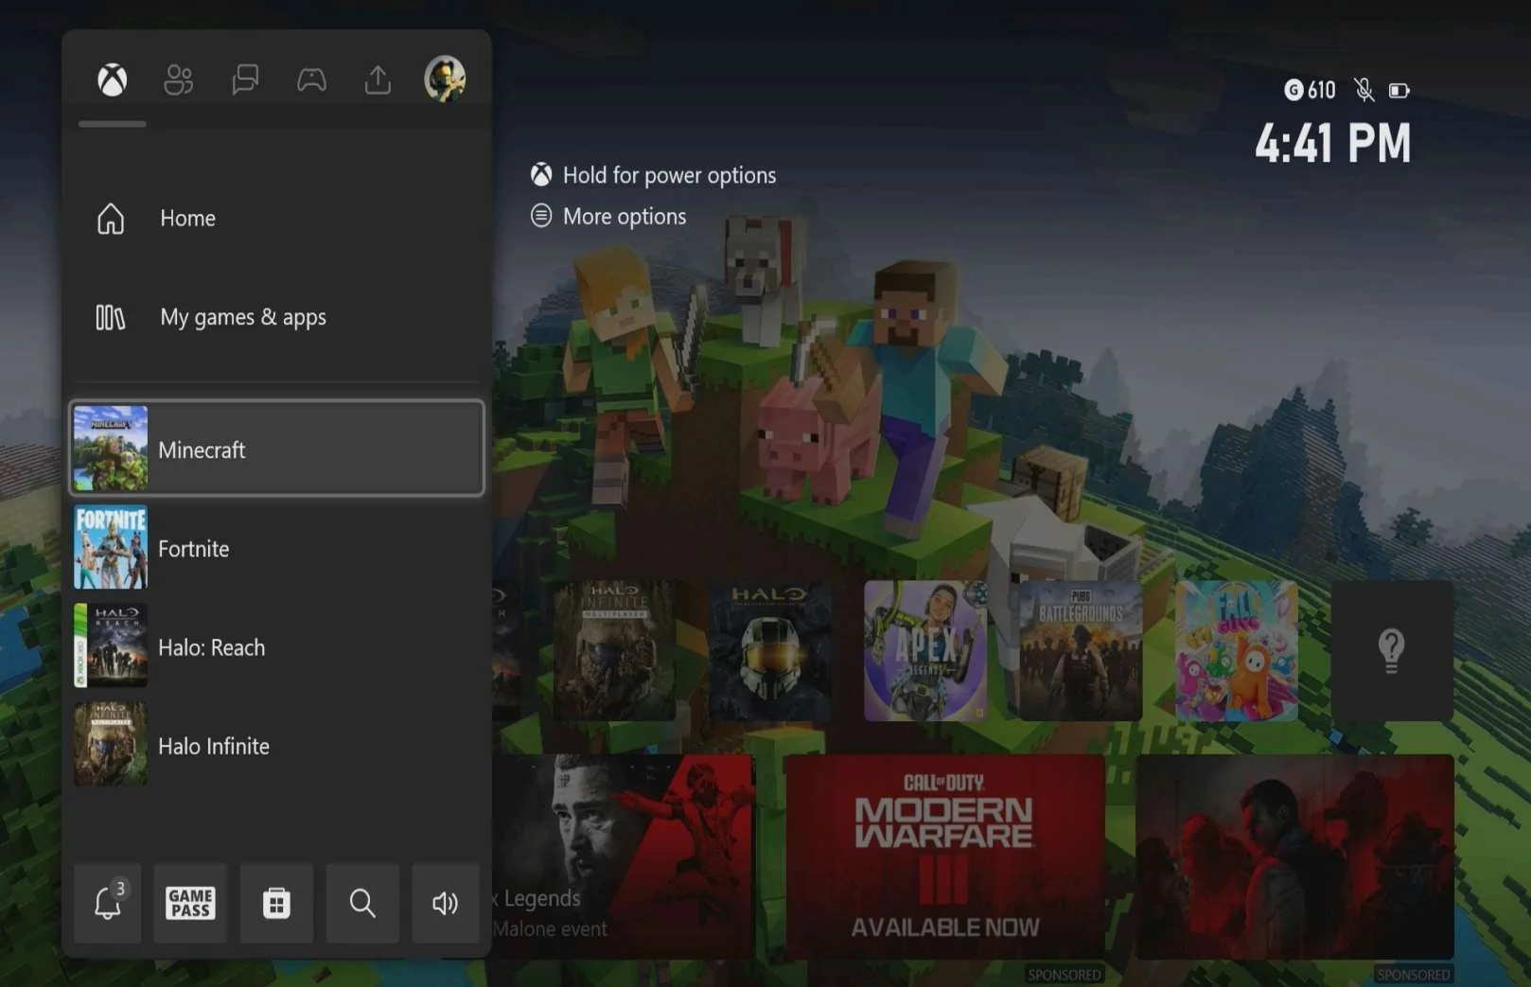The height and width of the screenshot is (987, 1531).
Task: Open the Call of Duty Modern Warfare III ad
Action: [x=944, y=856]
